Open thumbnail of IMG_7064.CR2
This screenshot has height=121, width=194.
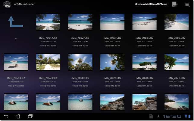click(144, 22)
